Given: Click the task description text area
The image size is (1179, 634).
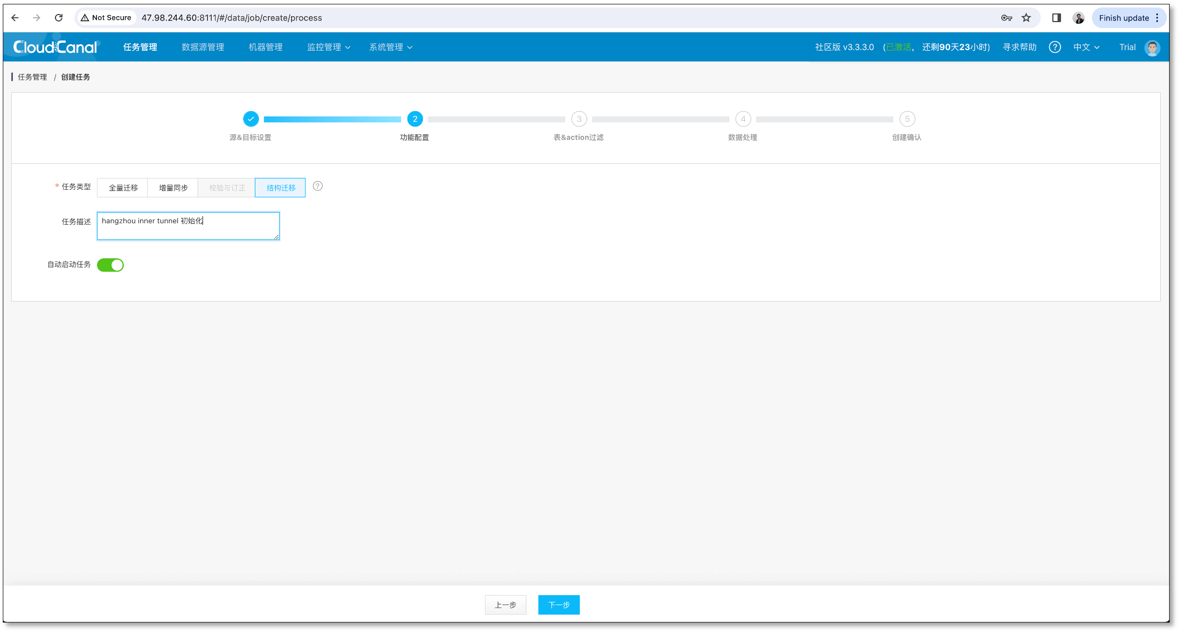Looking at the screenshot, I should (188, 226).
